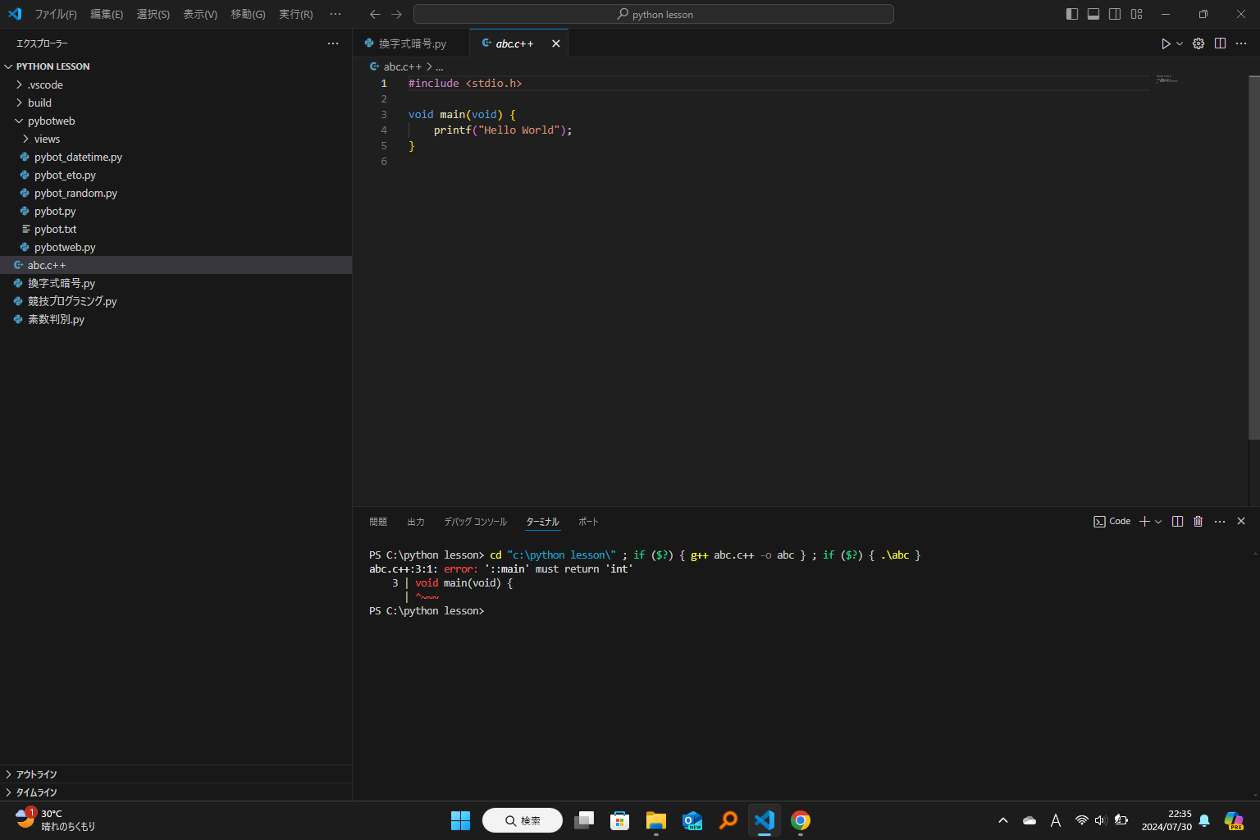
Task: Open the 移動(G) menu
Action: [x=248, y=14]
